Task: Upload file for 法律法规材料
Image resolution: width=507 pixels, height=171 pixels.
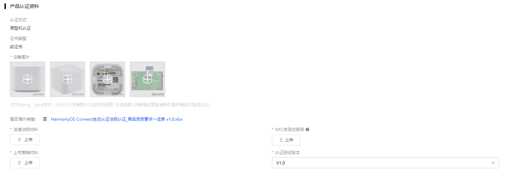Action: [x=25, y=140]
